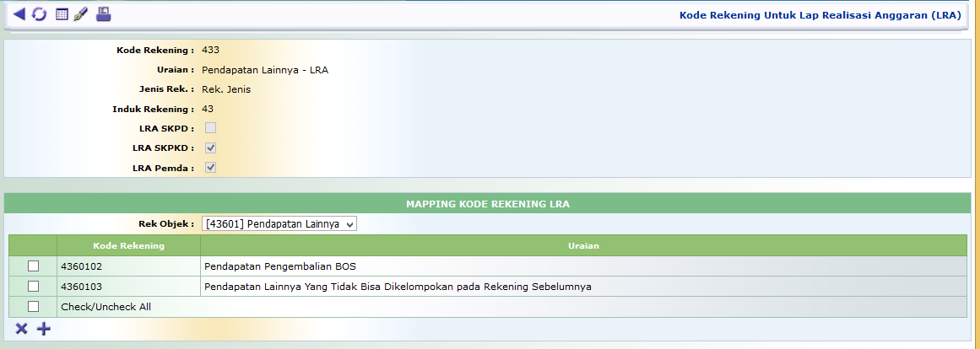
Task: Toggle the Check/Uncheck All checkbox
Action: click(33, 307)
